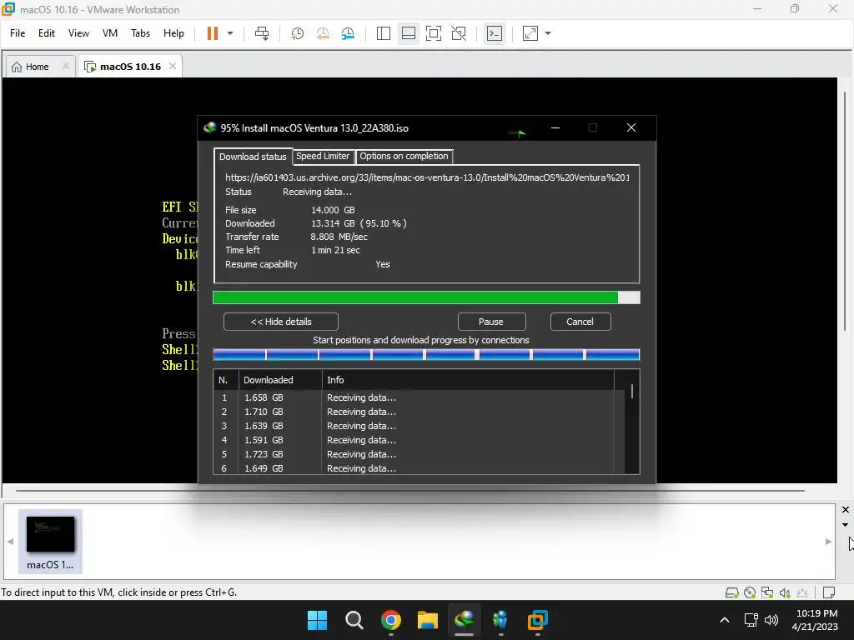Click the stretch guest display icon
The width and height of the screenshot is (854, 640).
coord(530,33)
